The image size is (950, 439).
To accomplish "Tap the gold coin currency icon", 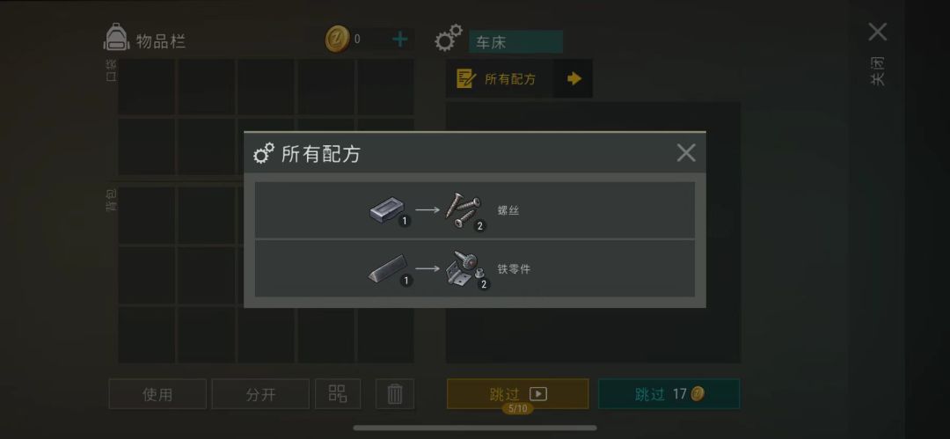I will (336, 40).
